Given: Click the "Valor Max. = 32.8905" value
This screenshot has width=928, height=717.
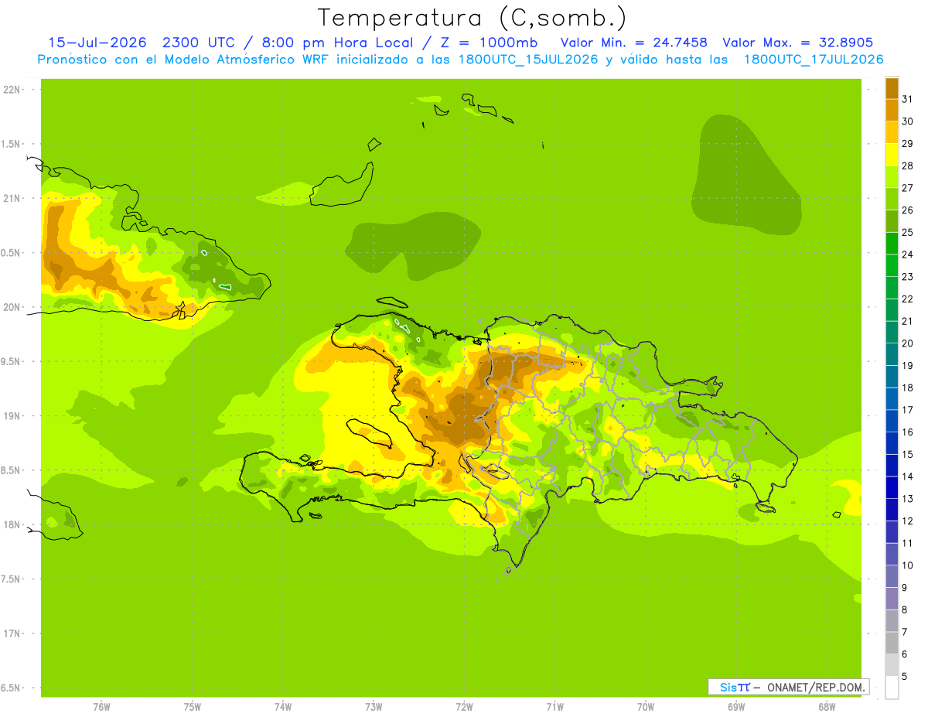Looking at the screenshot, I should (798, 43).
